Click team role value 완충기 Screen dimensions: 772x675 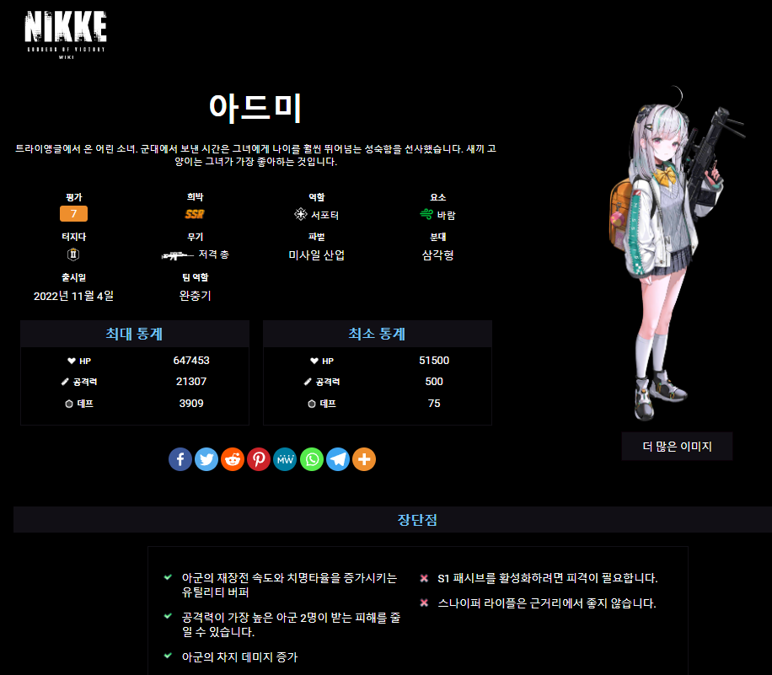click(195, 296)
